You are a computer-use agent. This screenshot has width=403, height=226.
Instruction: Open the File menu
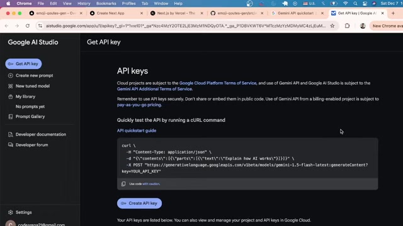pyautogui.click(x=40, y=4)
